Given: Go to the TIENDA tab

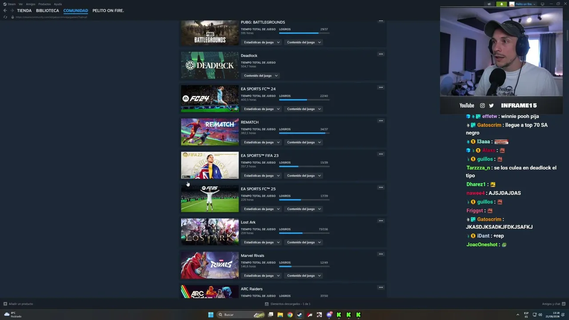Looking at the screenshot, I should point(24,11).
